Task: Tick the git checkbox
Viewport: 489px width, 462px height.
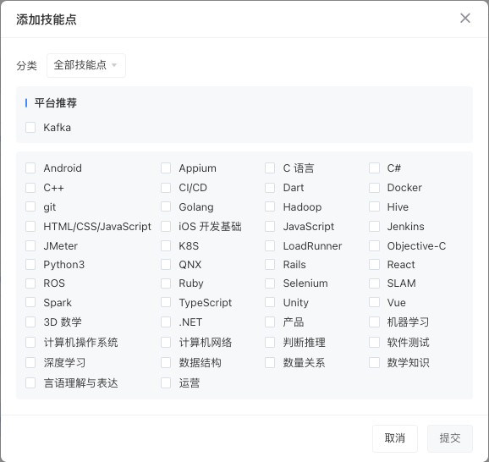Action: 30,206
